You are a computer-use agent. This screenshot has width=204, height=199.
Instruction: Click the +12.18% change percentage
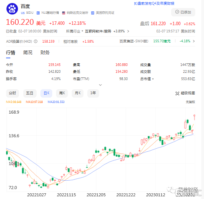77,23
